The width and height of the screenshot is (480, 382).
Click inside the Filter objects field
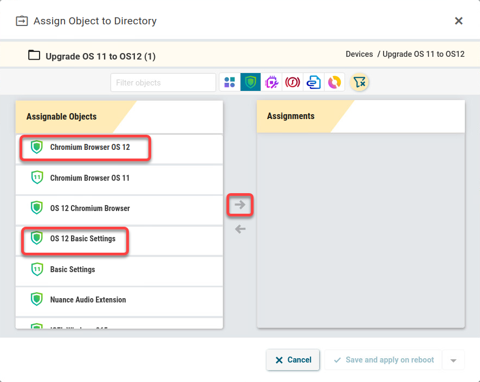click(x=163, y=82)
